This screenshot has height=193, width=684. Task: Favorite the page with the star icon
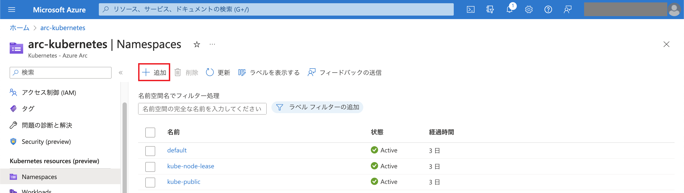pos(197,44)
